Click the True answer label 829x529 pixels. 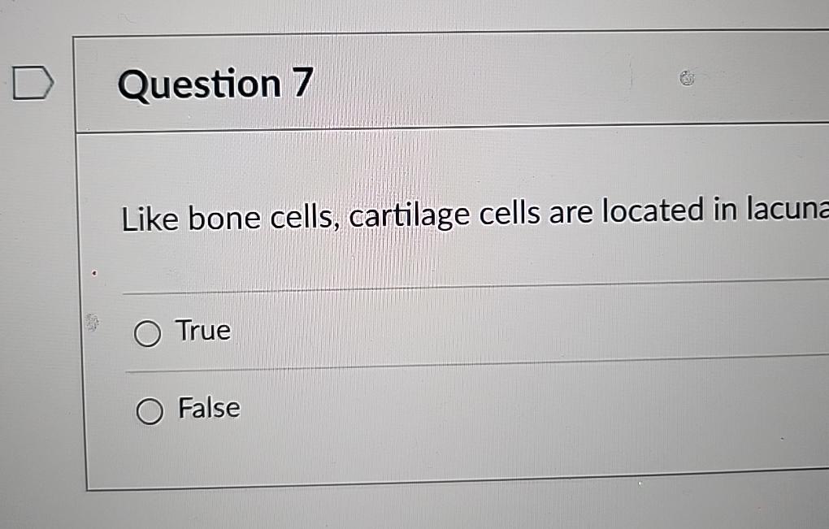[202, 331]
